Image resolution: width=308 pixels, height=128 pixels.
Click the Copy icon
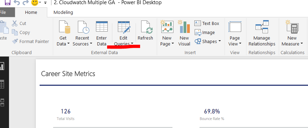[x=15, y=32]
